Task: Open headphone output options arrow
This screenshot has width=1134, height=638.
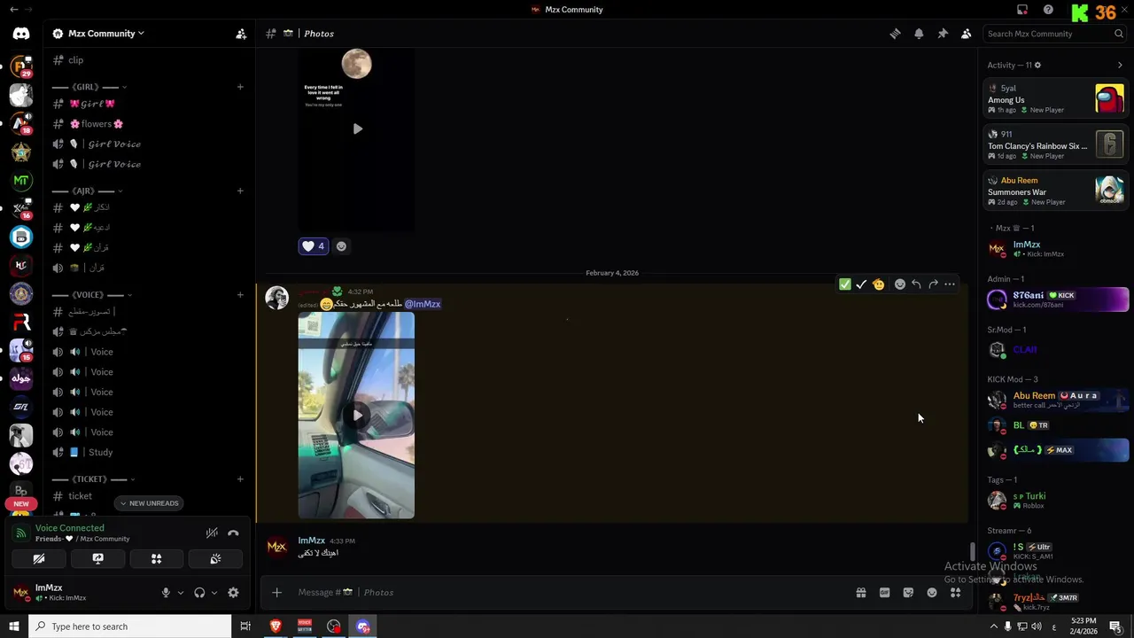Action: pyautogui.click(x=214, y=593)
